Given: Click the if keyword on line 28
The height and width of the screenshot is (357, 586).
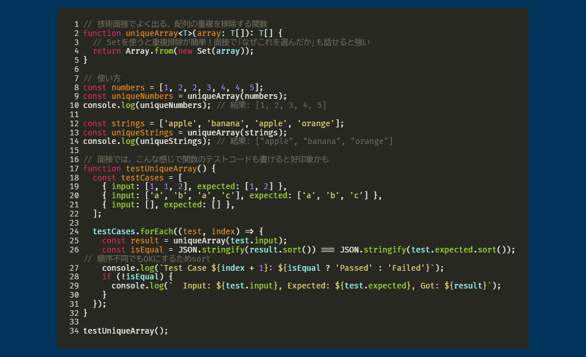Looking at the screenshot, I should click(x=106, y=276).
